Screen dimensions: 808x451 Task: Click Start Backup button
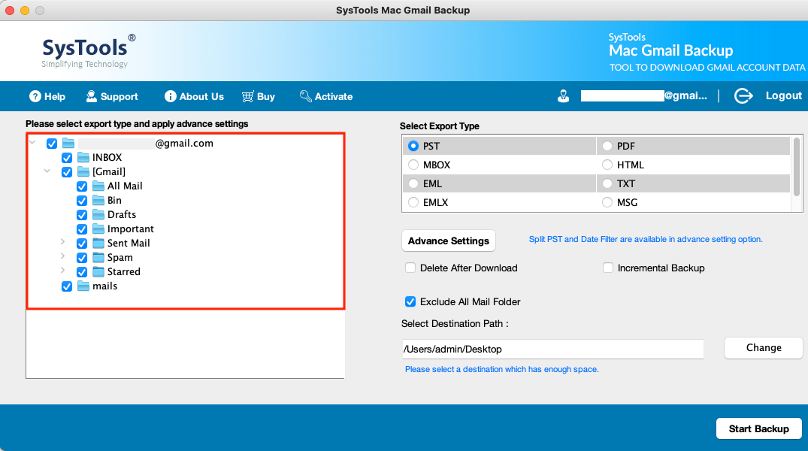tap(758, 428)
